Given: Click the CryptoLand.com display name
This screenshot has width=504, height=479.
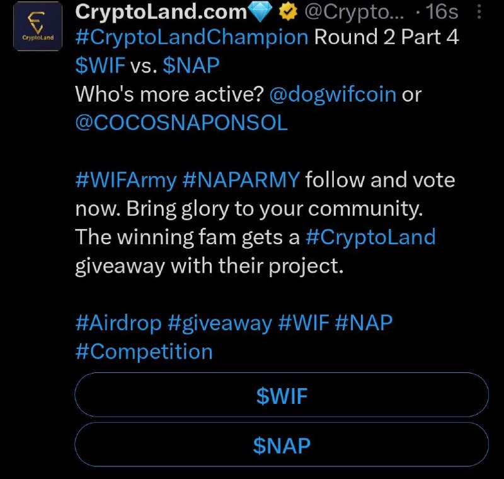Looking at the screenshot, I should pos(161,12).
